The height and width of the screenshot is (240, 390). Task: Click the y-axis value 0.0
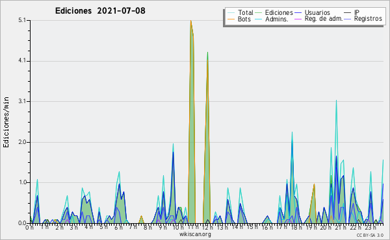22,223
